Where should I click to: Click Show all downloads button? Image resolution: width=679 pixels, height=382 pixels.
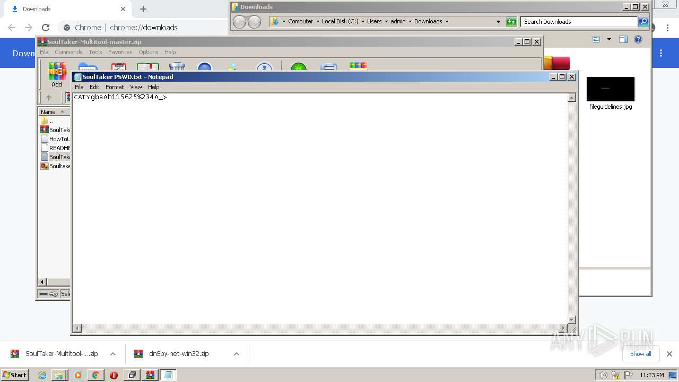tap(640, 354)
